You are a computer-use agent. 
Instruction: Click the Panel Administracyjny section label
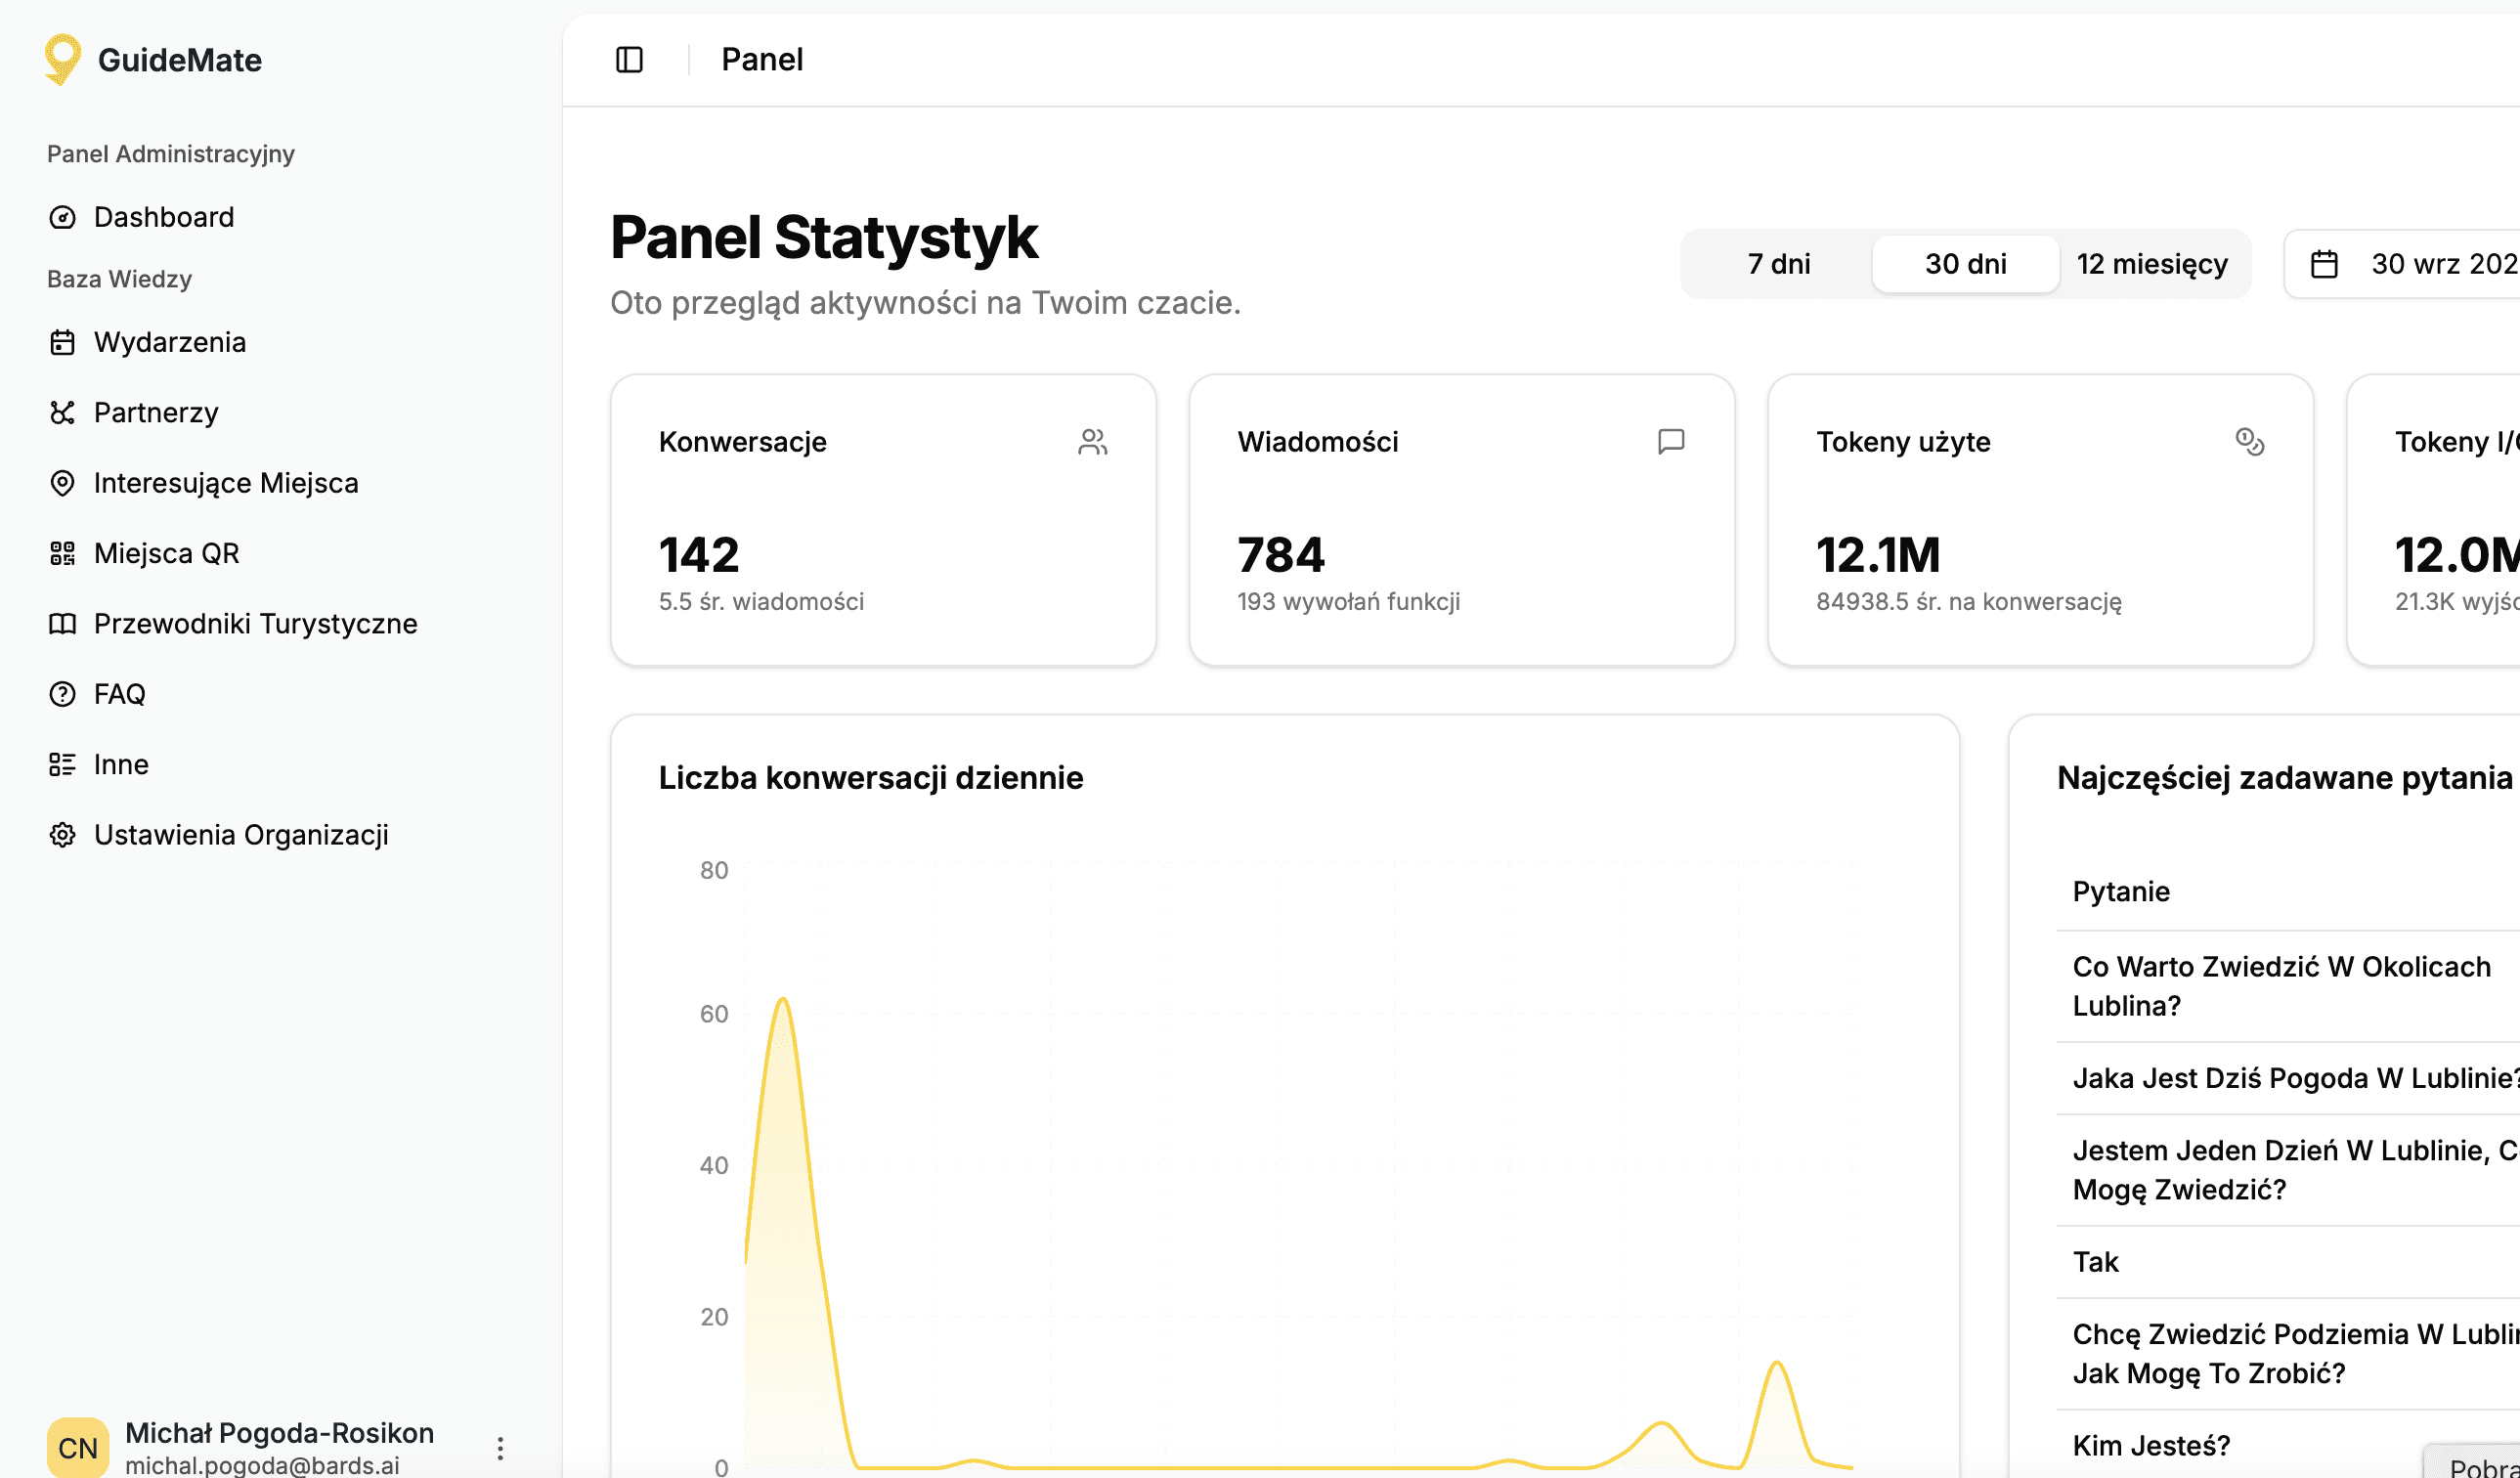point(171,154)
